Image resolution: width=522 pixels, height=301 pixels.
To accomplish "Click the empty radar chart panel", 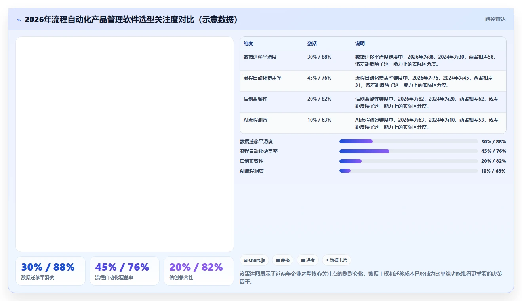I will click(125, 144).
